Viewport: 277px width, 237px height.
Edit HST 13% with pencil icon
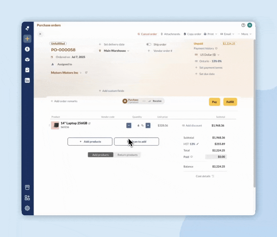(x=198, y=144)
